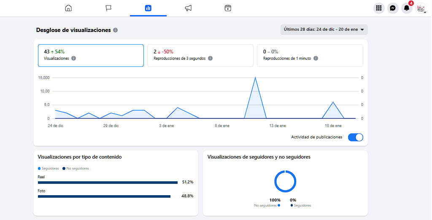Select the Visualizaciones metric card
The image size is (432, 220).
pos(91,55)
